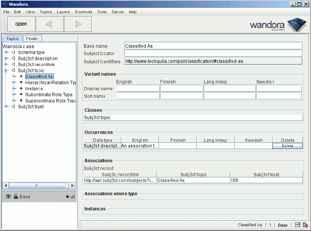Click the padlock icon beside Base layer
Viewport: 311px width, 231px height.
point(16,196)
